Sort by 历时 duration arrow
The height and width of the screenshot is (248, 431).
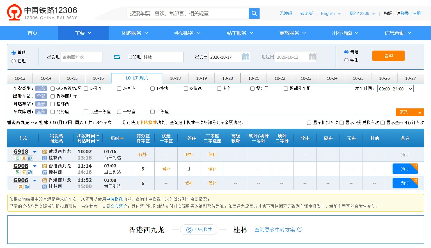(x=122, y=138)
